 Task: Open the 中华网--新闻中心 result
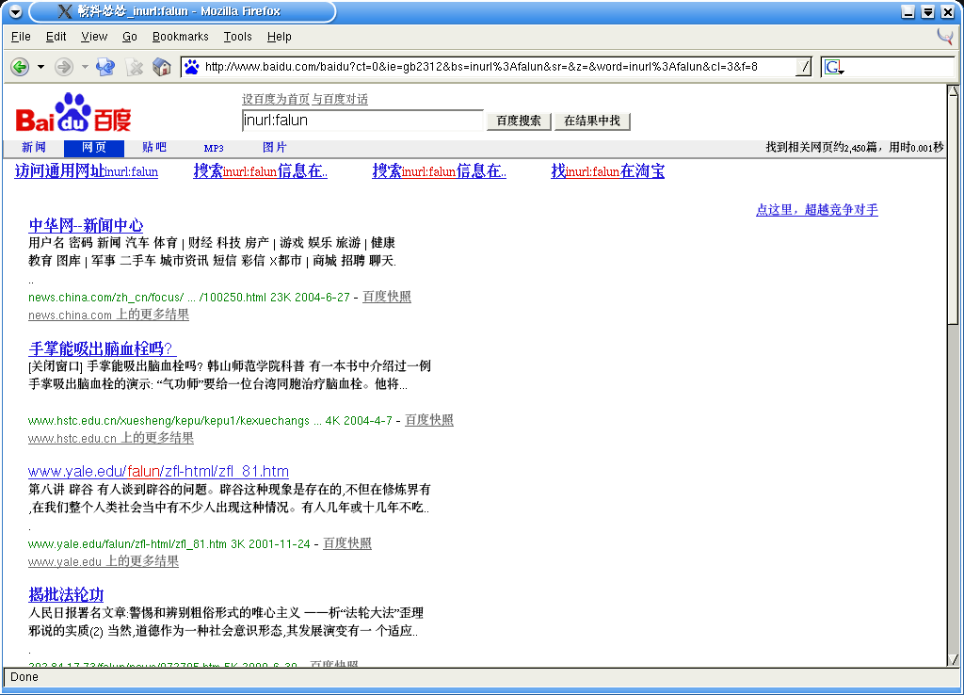coord(86,225)
